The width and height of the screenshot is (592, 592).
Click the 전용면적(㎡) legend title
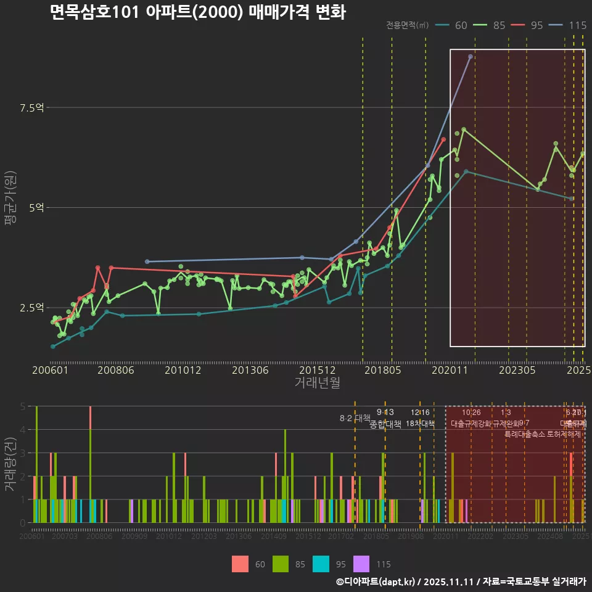coord(408,25)
